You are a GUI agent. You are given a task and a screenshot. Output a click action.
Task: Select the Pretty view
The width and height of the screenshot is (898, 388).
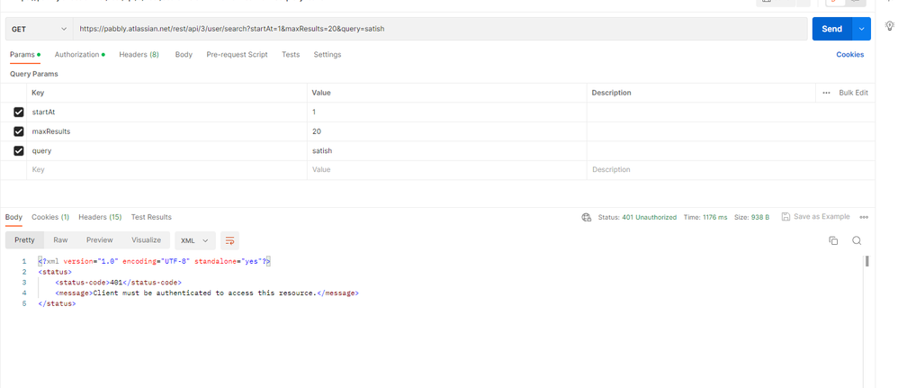coord(24,240)
